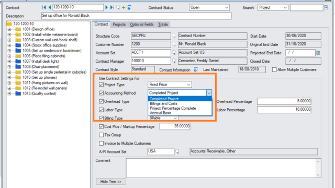This screenshot has height=188, width=335.
Task: Click Markup Percentage field 35.00000
Action: tap(175, 126)
